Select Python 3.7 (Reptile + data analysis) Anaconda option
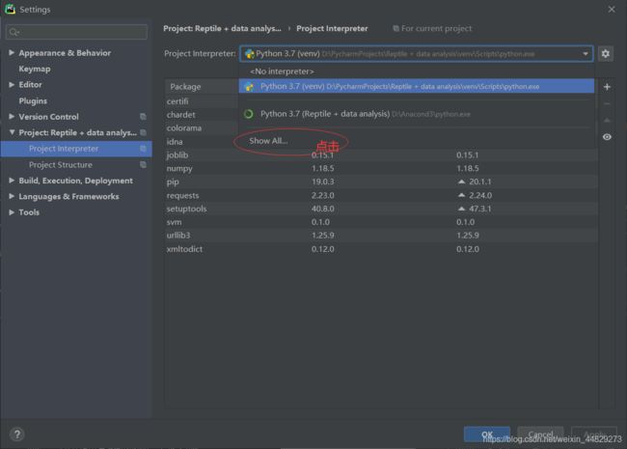Screen dimensions: 627x449 (x=416, y=114)
